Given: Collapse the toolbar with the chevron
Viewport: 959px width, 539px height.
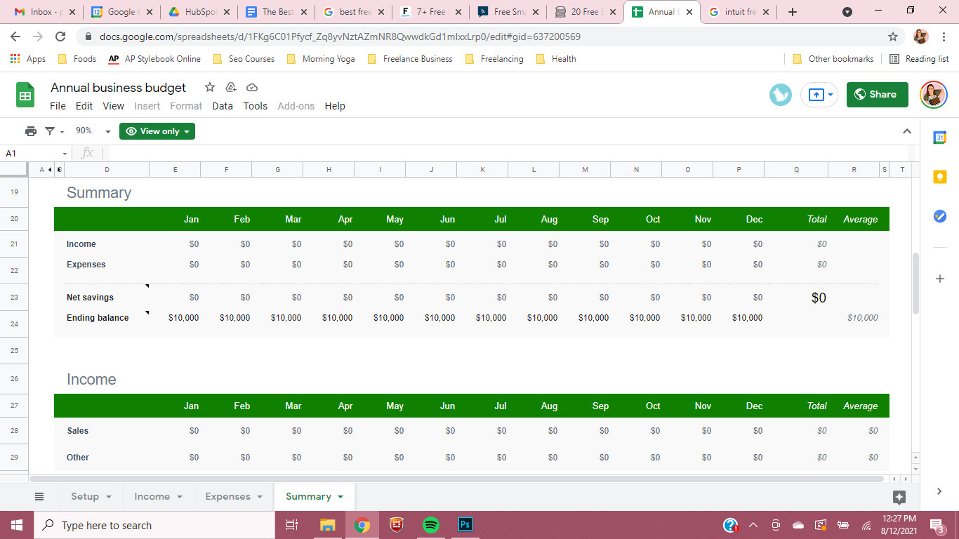Looking at the screenshot, I should [906, 131].
